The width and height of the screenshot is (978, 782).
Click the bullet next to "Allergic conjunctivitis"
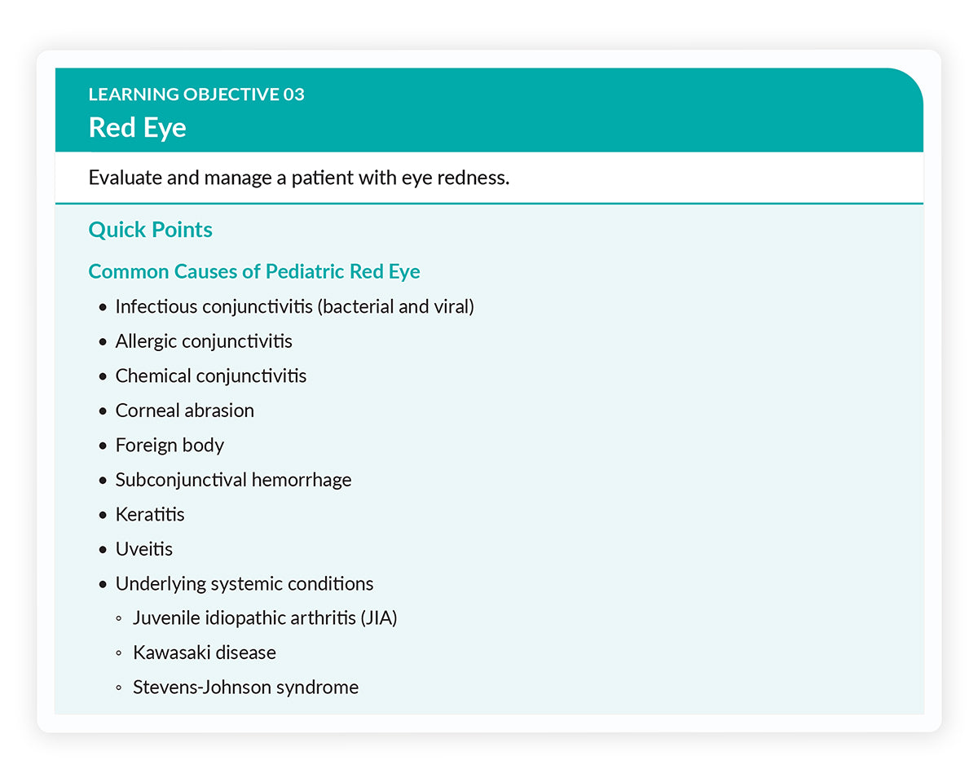tap(103, 342)
